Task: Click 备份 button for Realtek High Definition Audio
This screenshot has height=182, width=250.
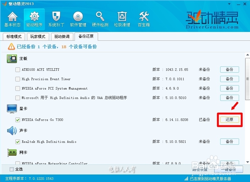Action: 229,142
